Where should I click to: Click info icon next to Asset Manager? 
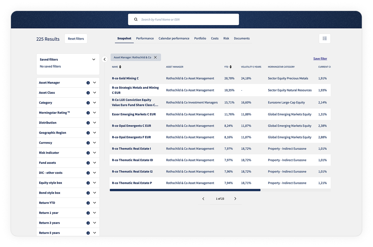pos(88,83)
